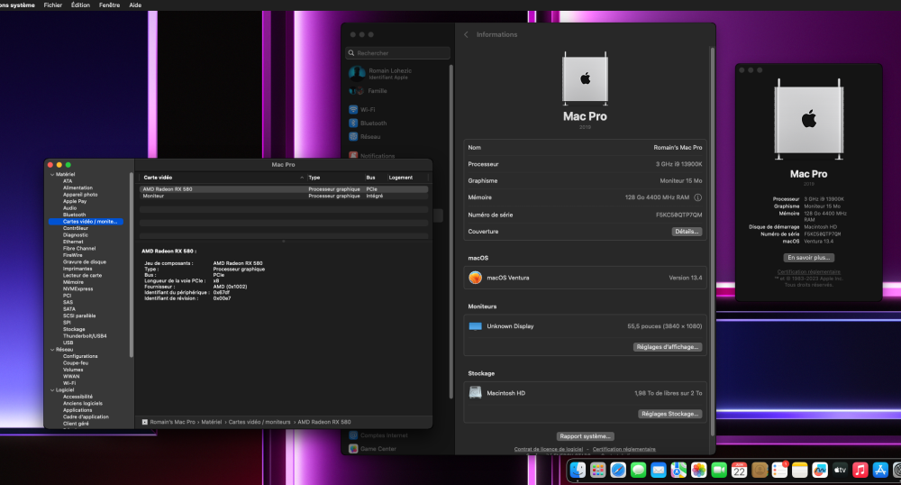901x485 pixels.
Task: Open Finder from the Dock
Action: [578, 470]
